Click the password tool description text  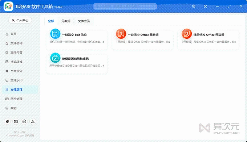pos(77,66)
